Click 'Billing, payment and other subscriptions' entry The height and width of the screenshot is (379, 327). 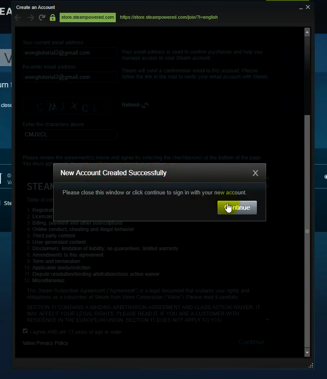coord(77,223)
